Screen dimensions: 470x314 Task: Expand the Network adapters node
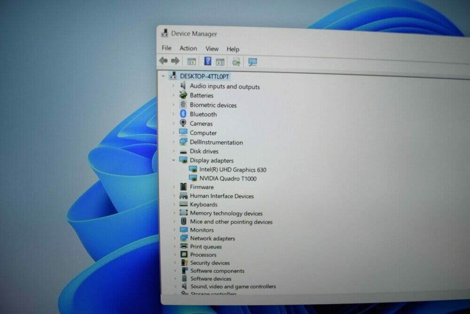(x=175, y=238)
